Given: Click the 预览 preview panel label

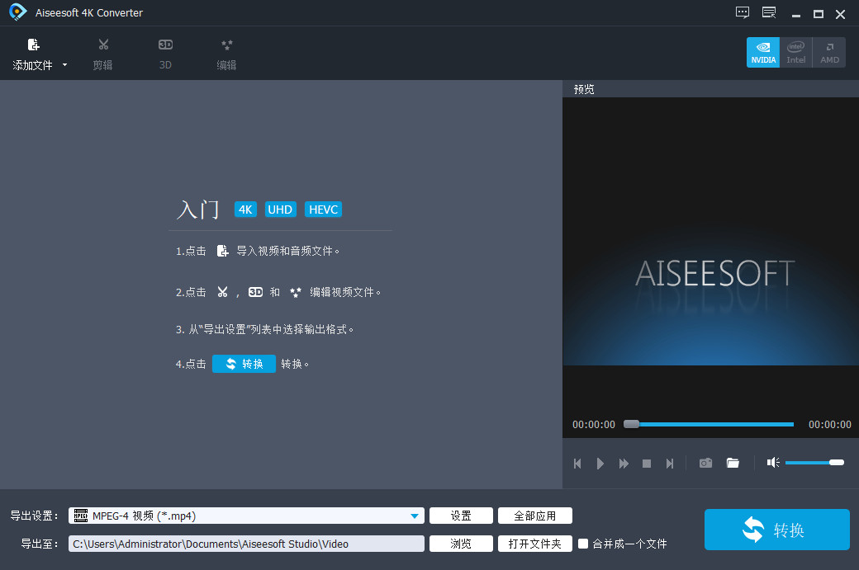Looking at the screenshot, I should (x=584, y=89).
